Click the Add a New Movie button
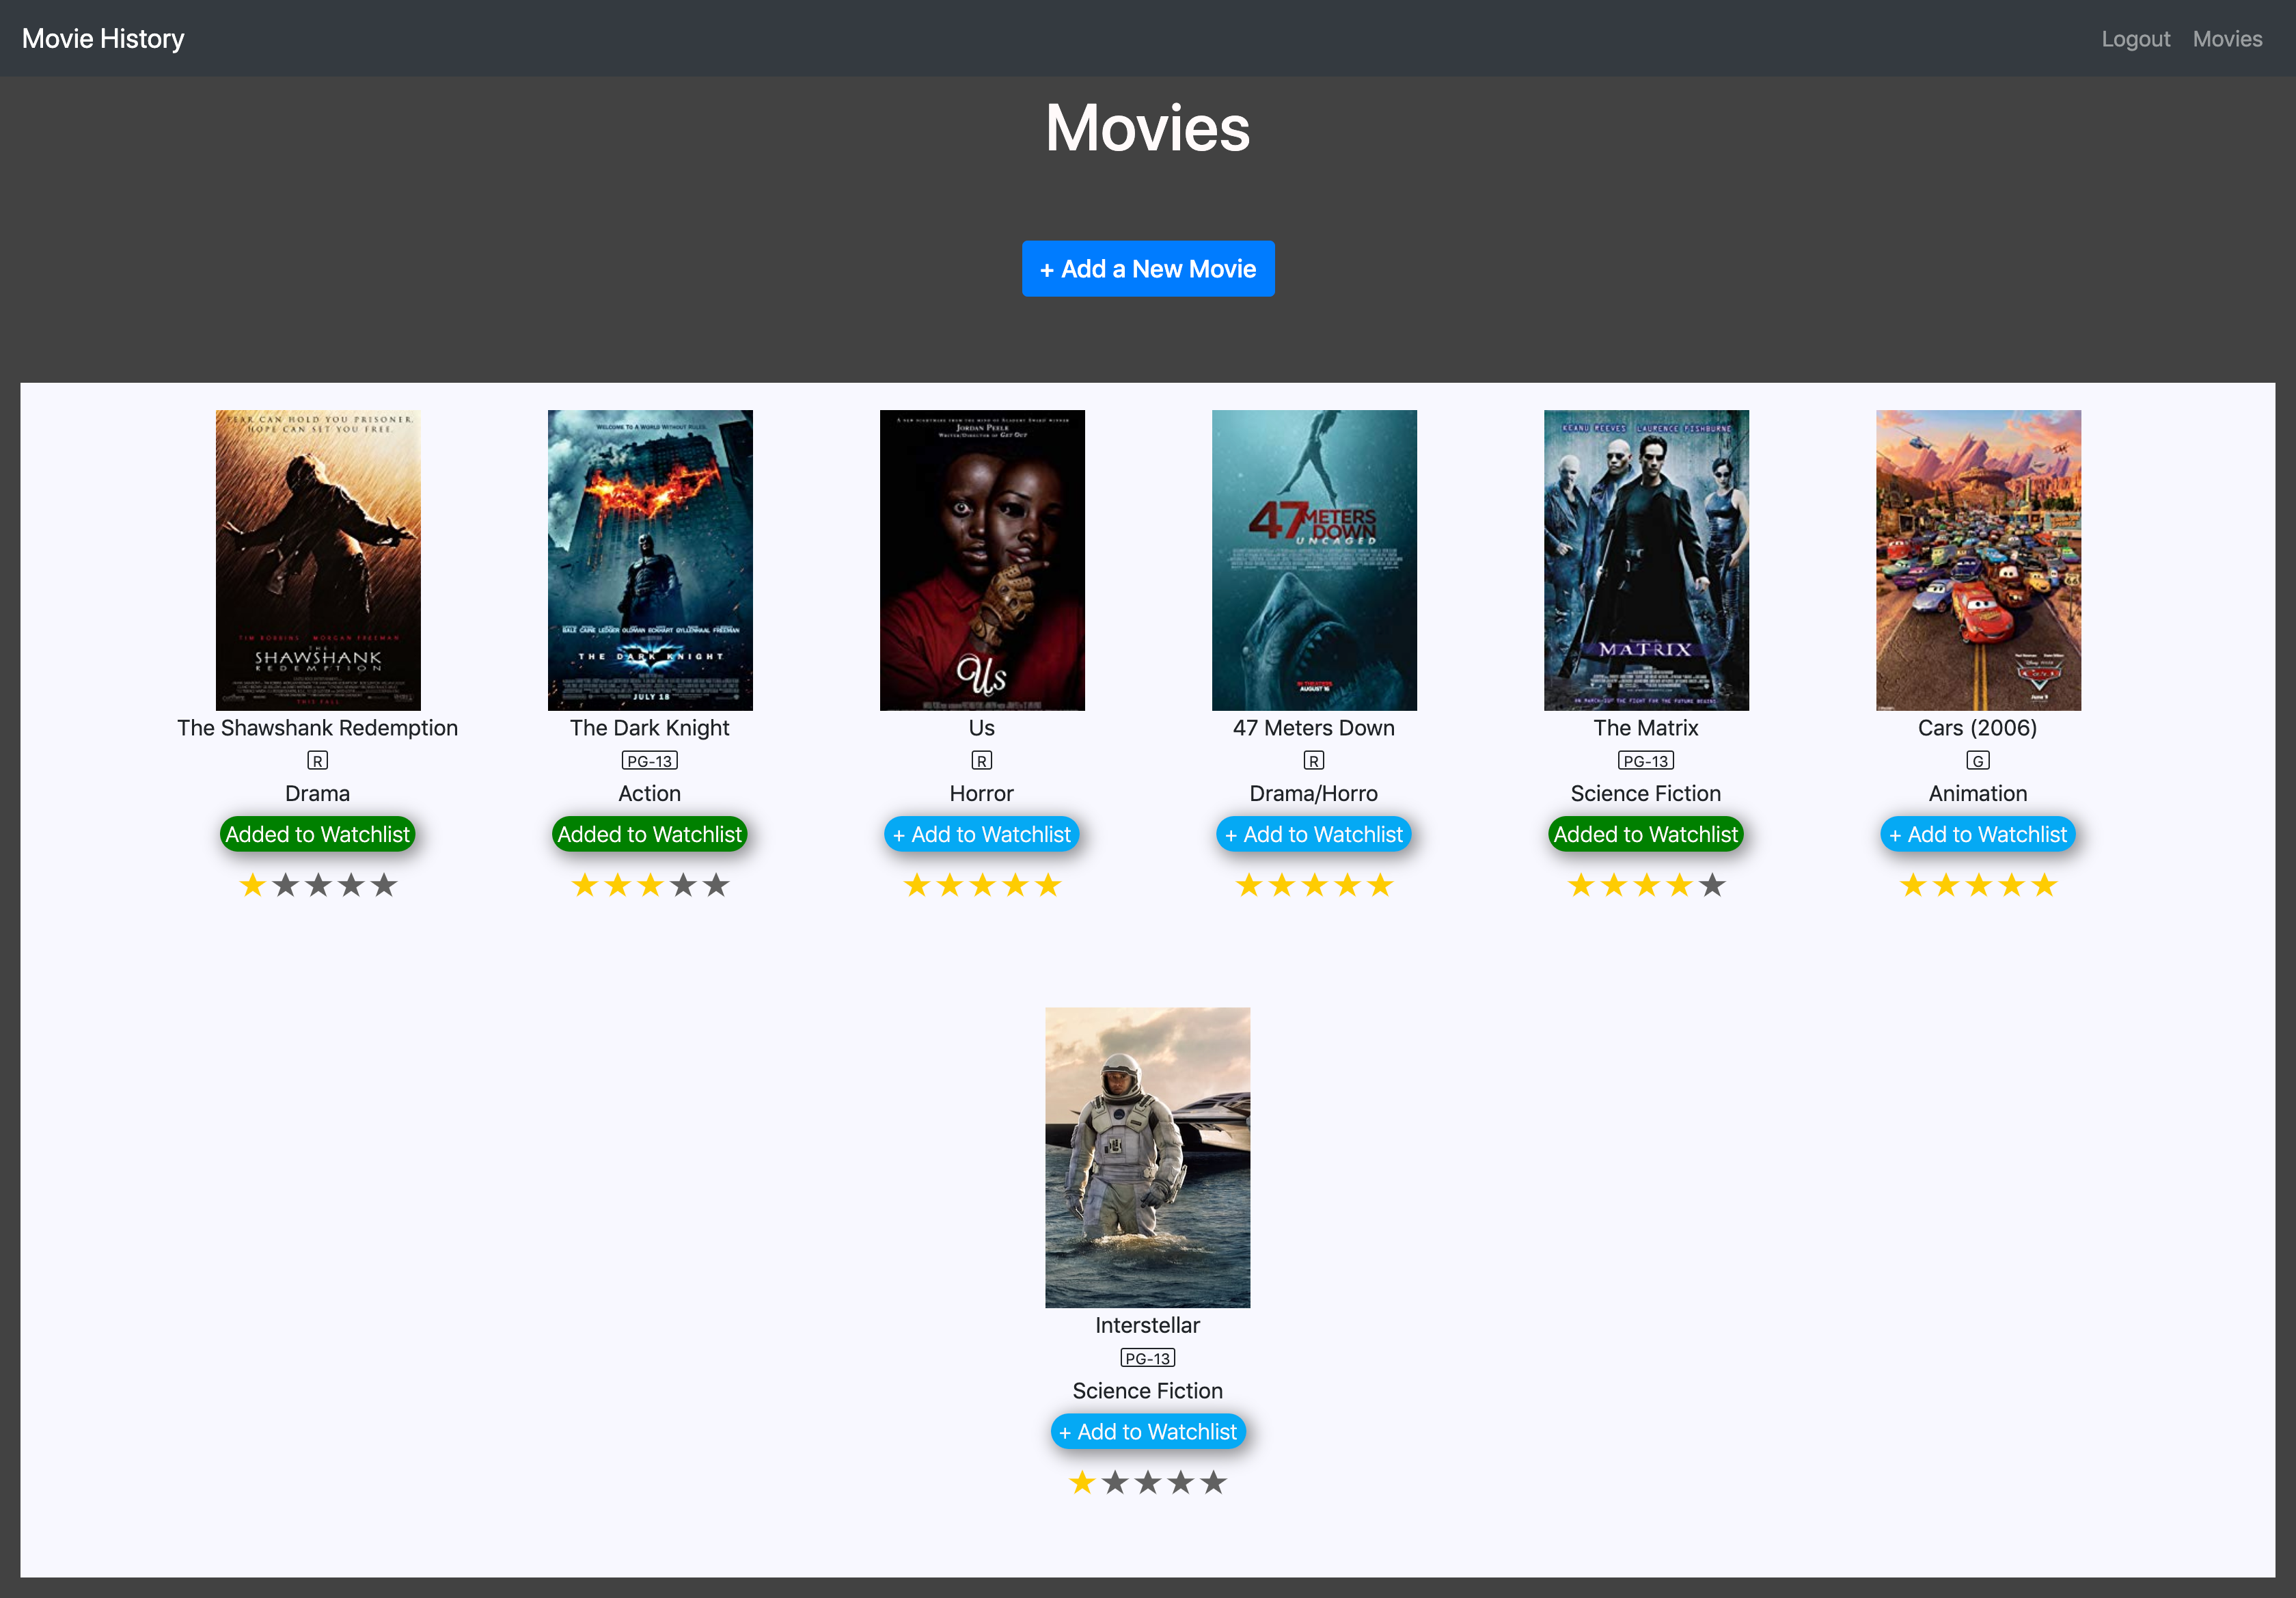The width and height of the screenshot is (2296, 1598). (1147, 269)
